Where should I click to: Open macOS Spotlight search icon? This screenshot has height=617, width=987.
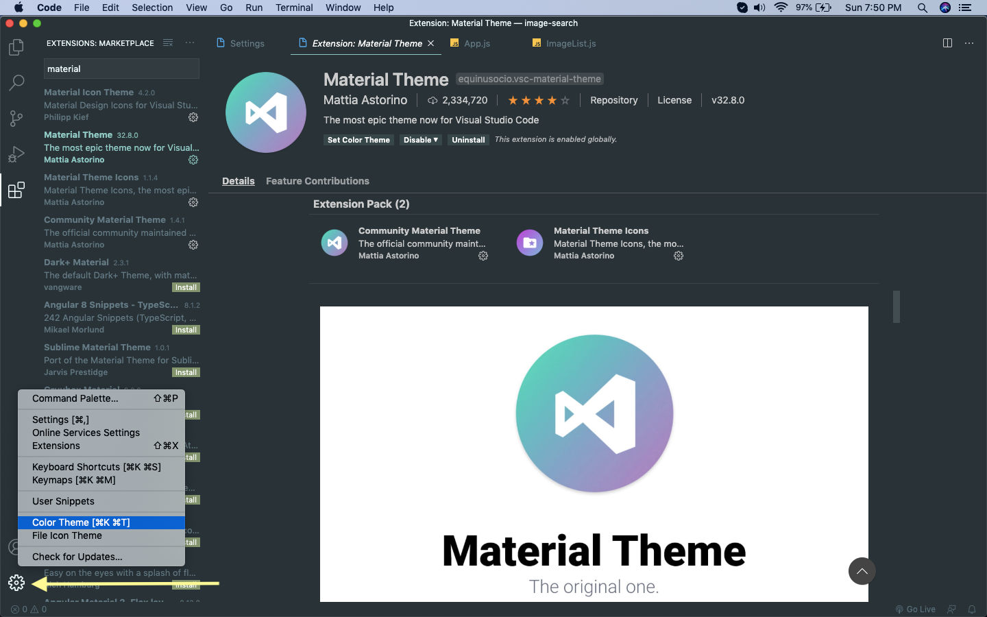(923, 8)
